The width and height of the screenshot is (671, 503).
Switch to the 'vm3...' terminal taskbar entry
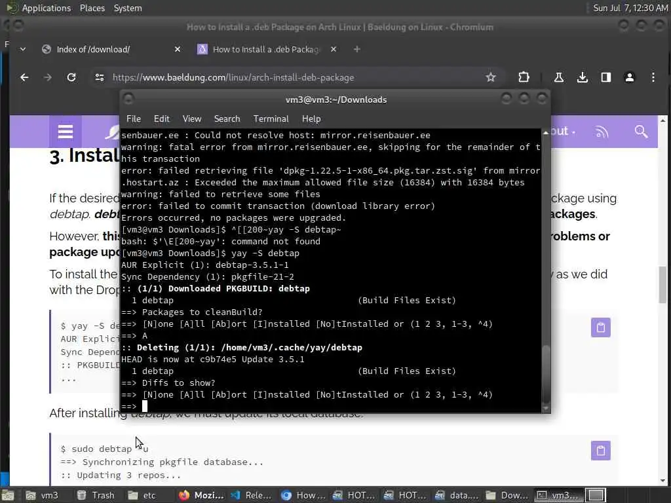559,495
